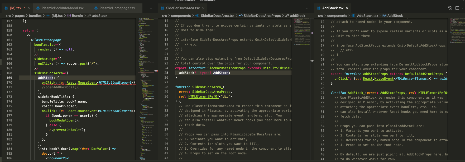Switch to the PlasmicBookInfoModal.tsx tab
The height and width of the screenshot is (162, 465).
coord(62,8)
